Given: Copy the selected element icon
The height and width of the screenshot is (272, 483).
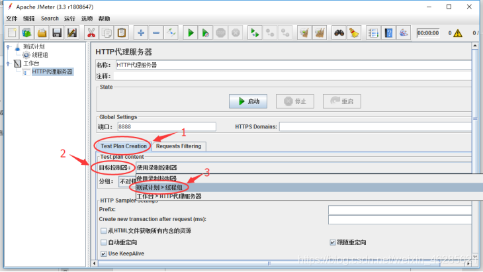Looking at the screenshot, I should 107,32.
